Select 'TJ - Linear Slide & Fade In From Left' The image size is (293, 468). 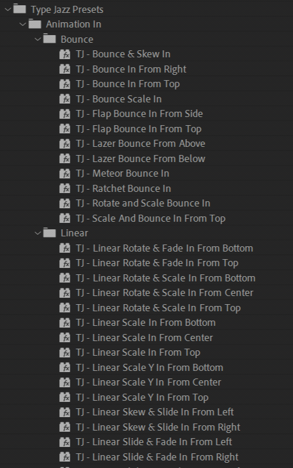(154, 442)
